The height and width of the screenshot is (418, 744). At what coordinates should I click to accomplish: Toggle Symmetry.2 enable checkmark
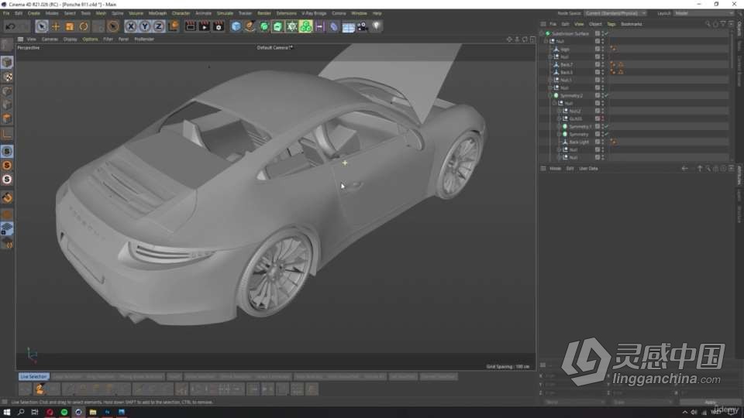point(606,96)
